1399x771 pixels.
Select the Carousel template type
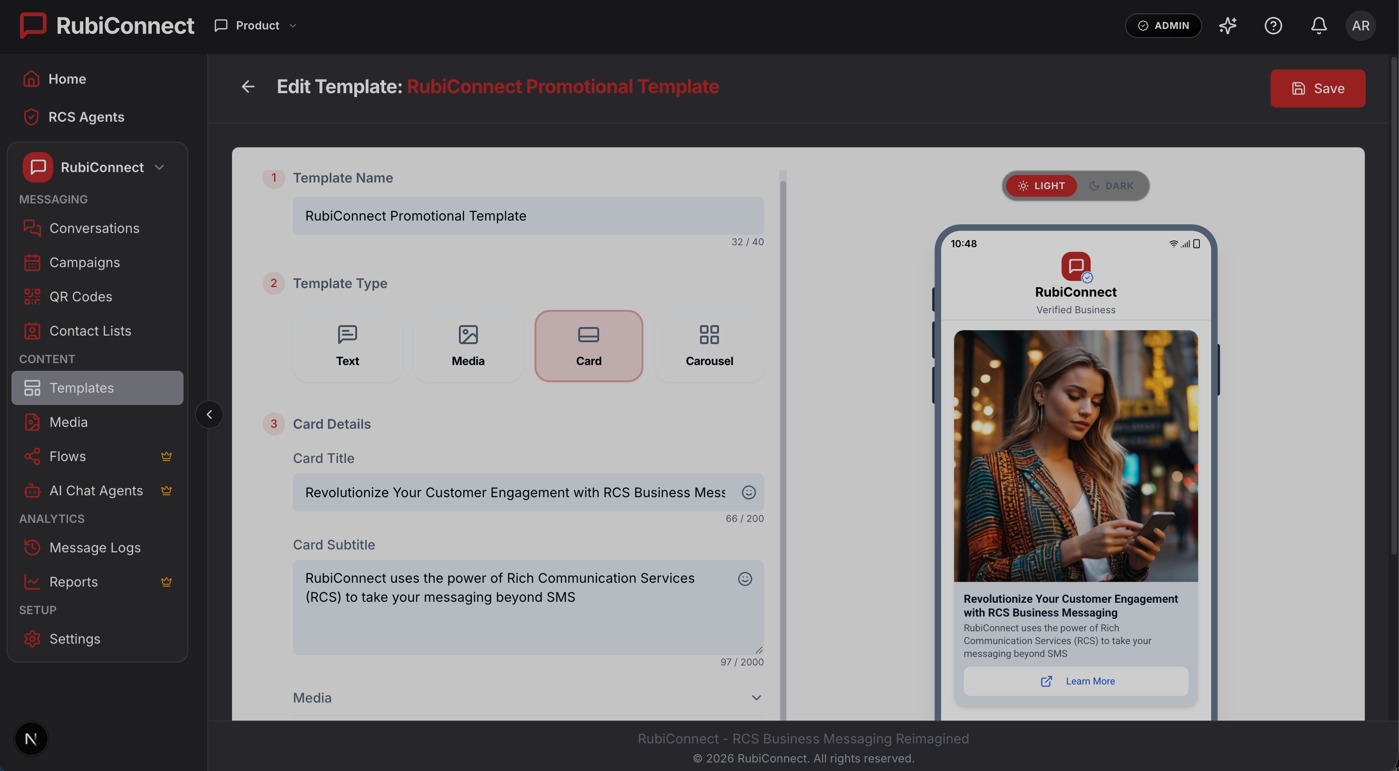click(x=709, y=346)
